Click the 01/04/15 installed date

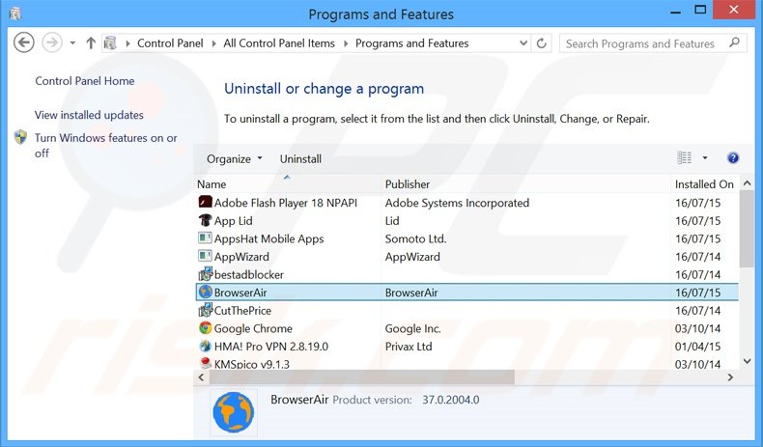coord(697,347)
